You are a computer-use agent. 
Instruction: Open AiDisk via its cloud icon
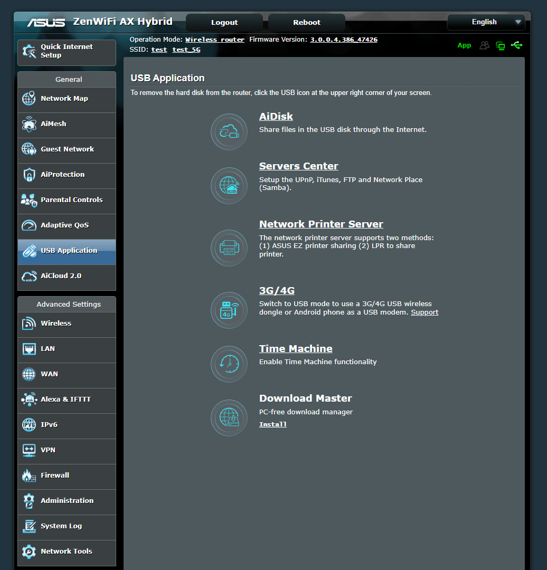[x=229, y=131]
